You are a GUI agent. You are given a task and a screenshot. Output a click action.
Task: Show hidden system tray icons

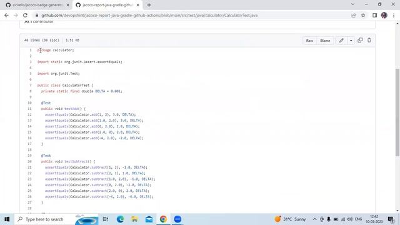[x=315, y=219]
